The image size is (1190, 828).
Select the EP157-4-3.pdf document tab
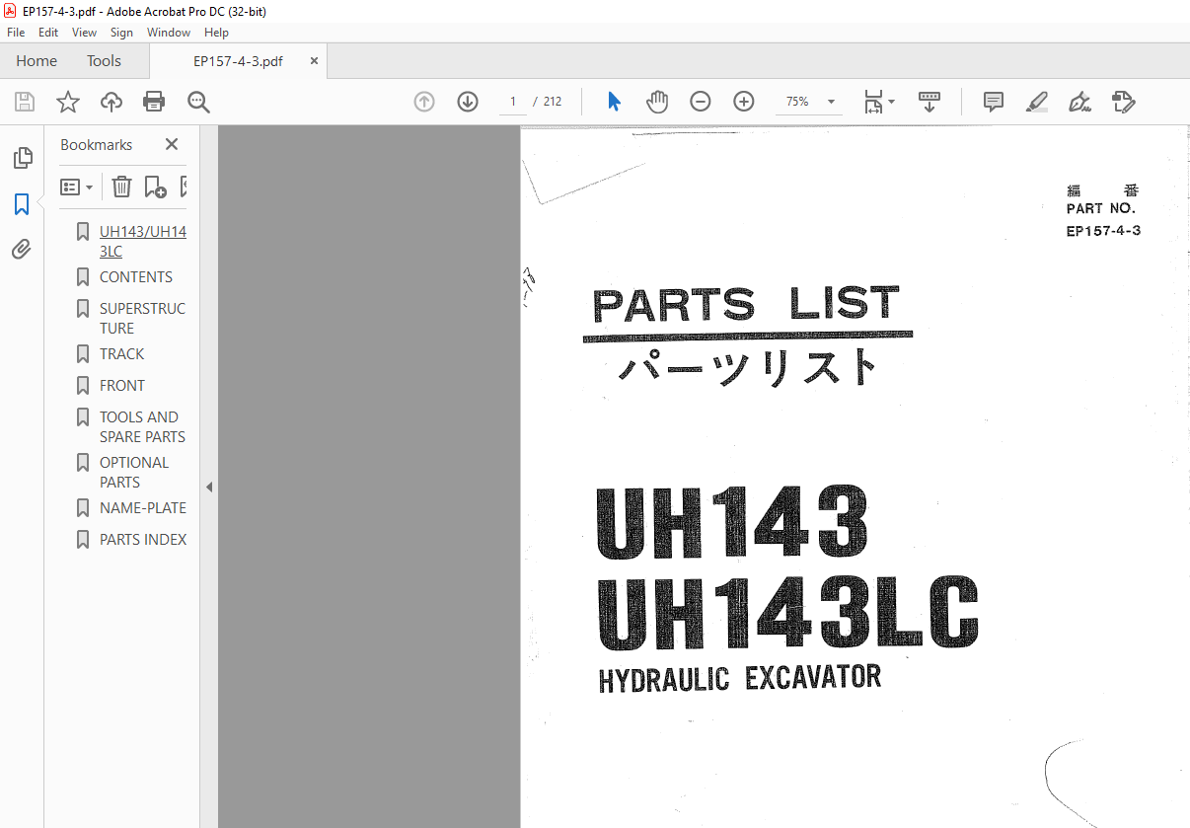(x=238, y=61)
